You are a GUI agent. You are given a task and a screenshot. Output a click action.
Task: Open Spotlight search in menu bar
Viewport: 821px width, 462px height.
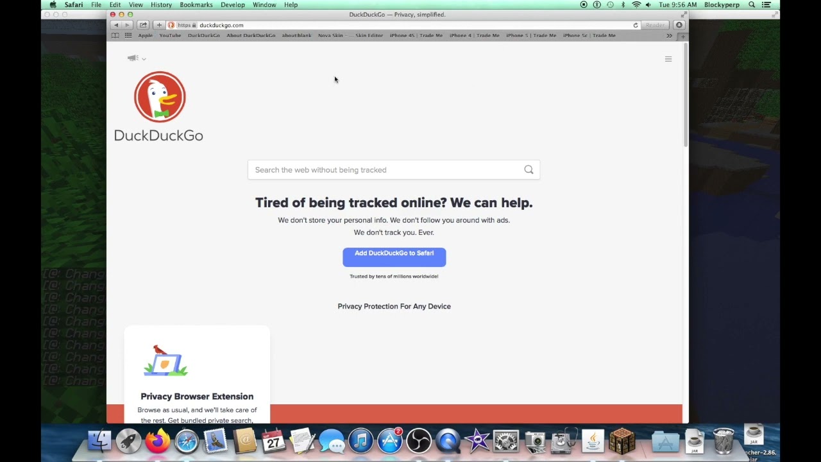(752, 4)
